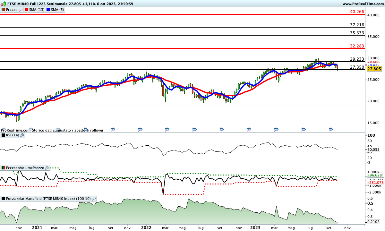Click the 29.233 price level label
Viewport: 385px width, 231px height.
tap(357, 59)
